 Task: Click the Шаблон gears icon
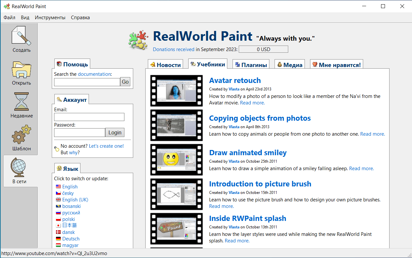[x=21, y=134]
